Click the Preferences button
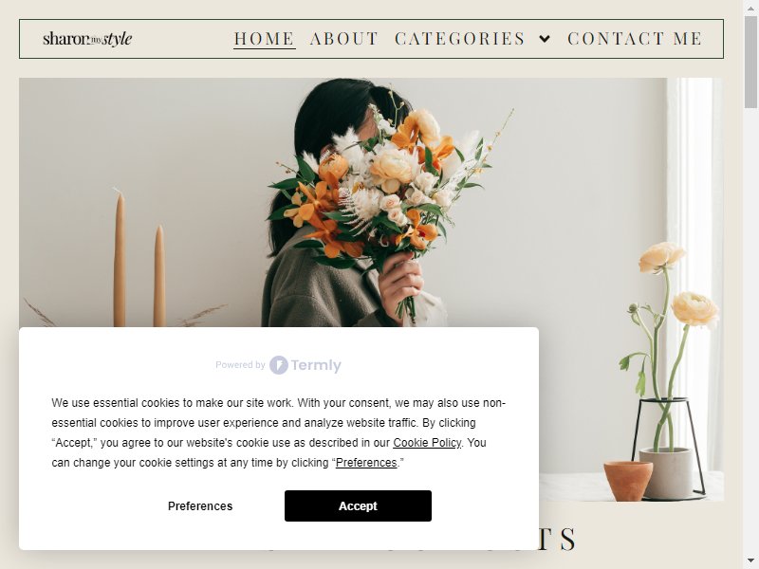Image resolution: width=759 pixels, height=569 pixels. pos(200,506)
